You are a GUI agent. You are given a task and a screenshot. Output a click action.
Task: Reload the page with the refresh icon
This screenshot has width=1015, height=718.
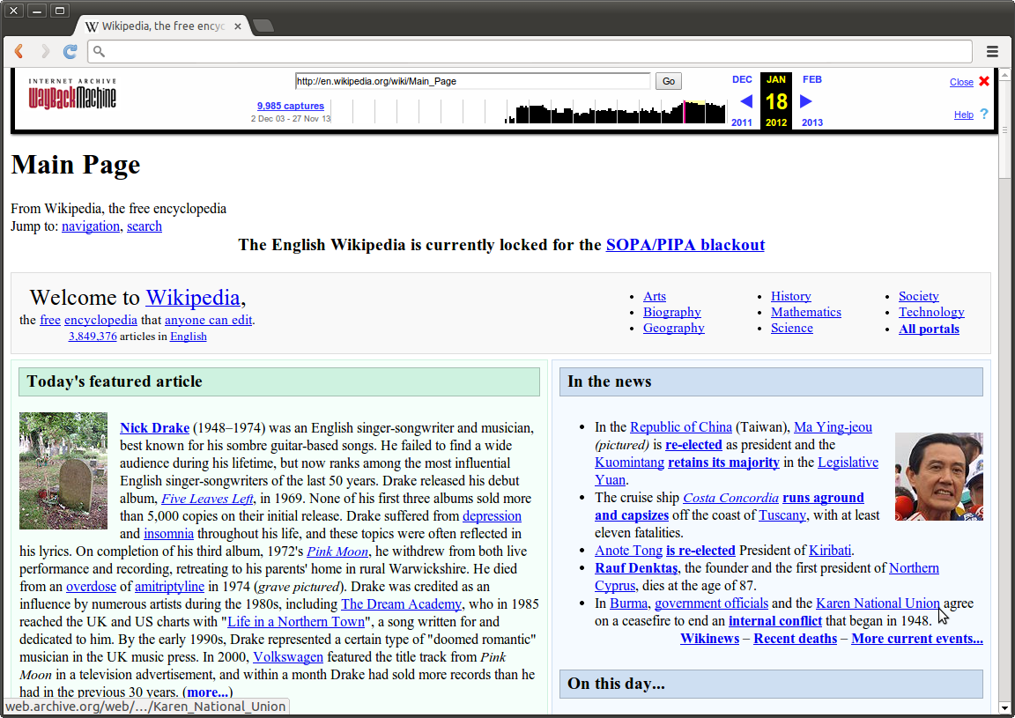click(x=70, y=51)
